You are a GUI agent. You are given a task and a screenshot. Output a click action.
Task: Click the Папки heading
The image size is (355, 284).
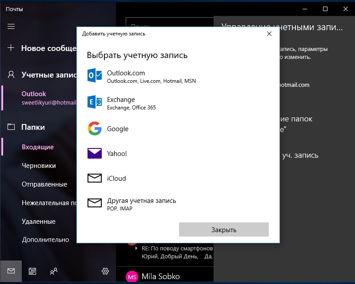(x=33, y=127)
